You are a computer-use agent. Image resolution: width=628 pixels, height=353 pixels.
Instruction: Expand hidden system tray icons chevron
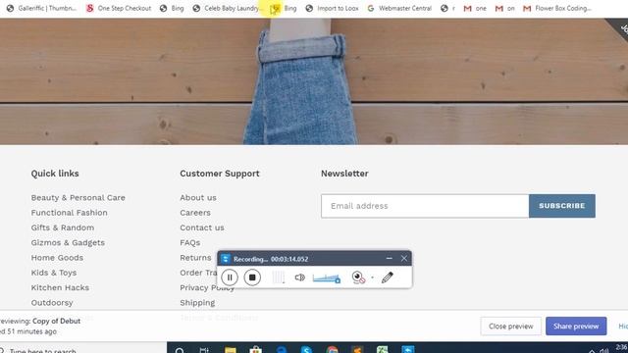[592, 351]
